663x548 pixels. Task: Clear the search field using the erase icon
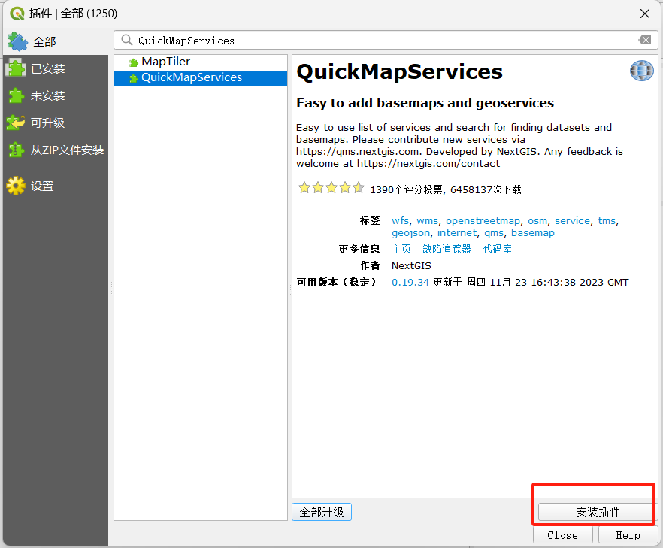(x=645, y=40)
